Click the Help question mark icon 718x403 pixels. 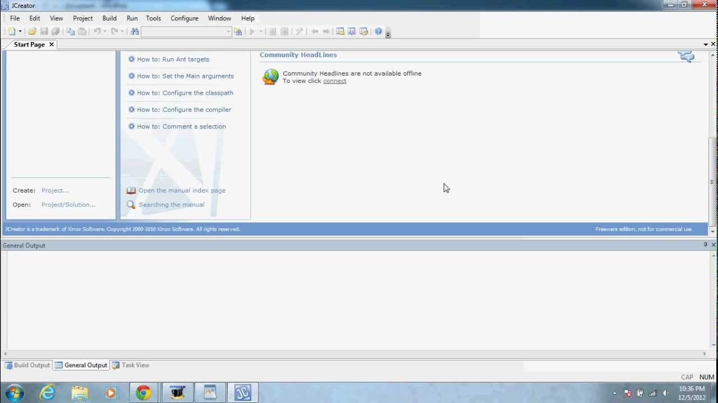pyautogui.click(x=379, y=32)
